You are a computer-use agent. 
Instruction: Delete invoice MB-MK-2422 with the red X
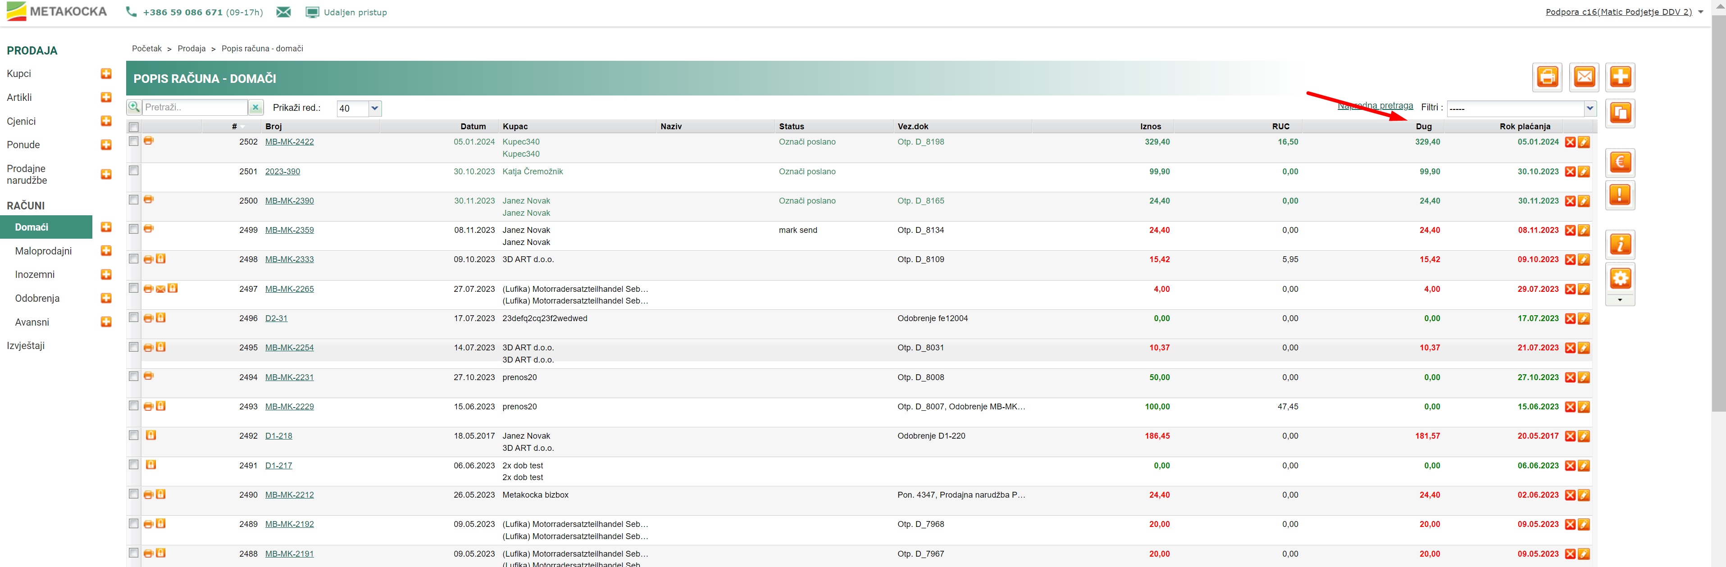pos(1570,143)
